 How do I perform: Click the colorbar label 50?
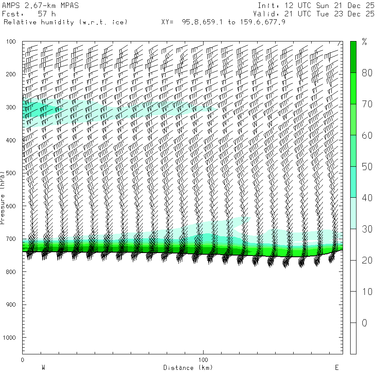pyautogui.click(x=367, y=167)
